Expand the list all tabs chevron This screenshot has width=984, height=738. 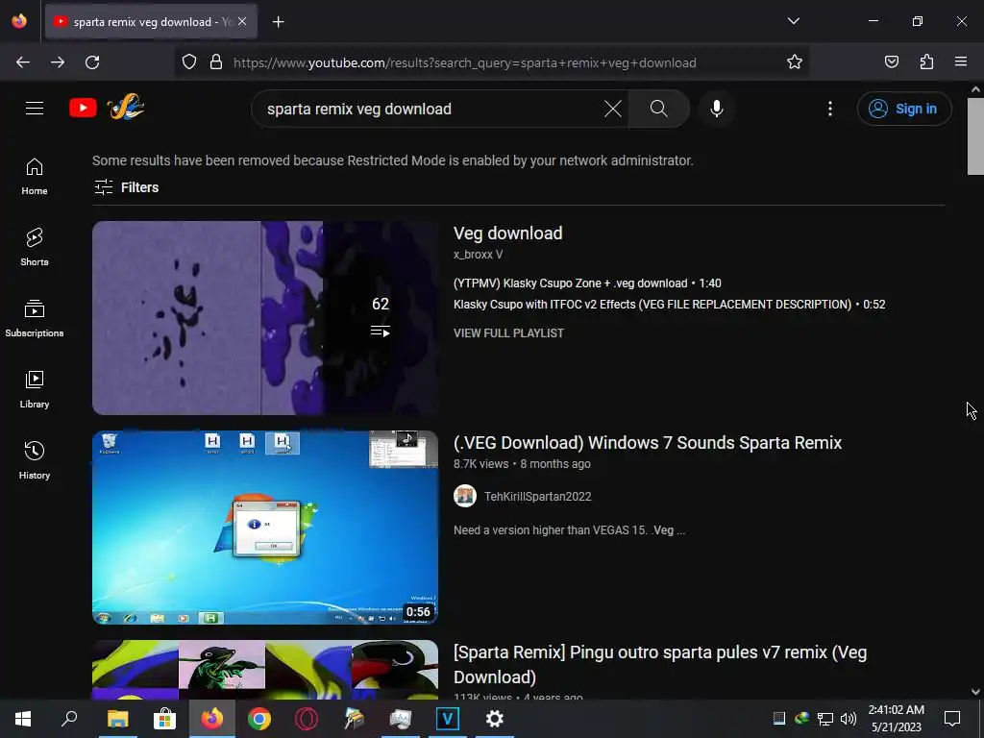[x=793, y=21]
